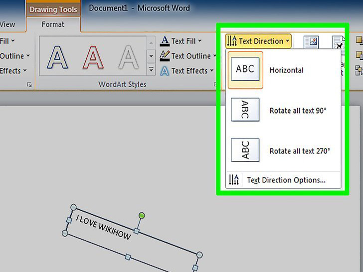Switch to the Format tab

(x=53, y=24)
